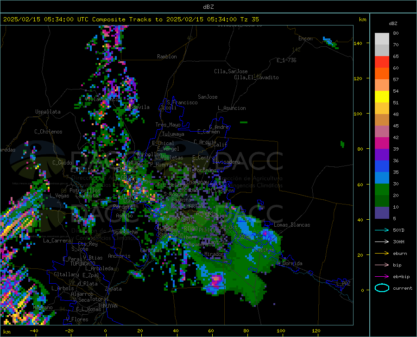
Task: Click the dark green 10-20 dBZ band
Action: [382, 201]
